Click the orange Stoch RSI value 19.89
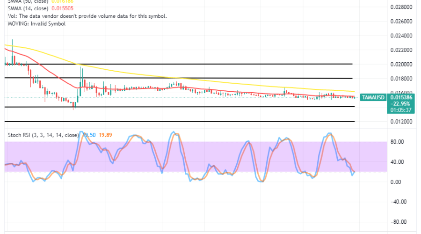 pyautogui.click(x=106, y=135)
